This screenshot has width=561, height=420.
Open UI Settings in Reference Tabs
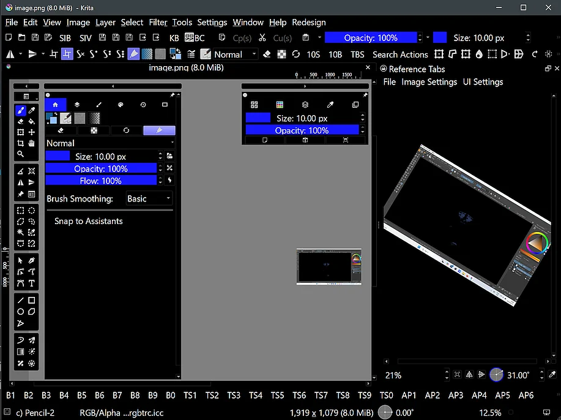coord(483,82)
